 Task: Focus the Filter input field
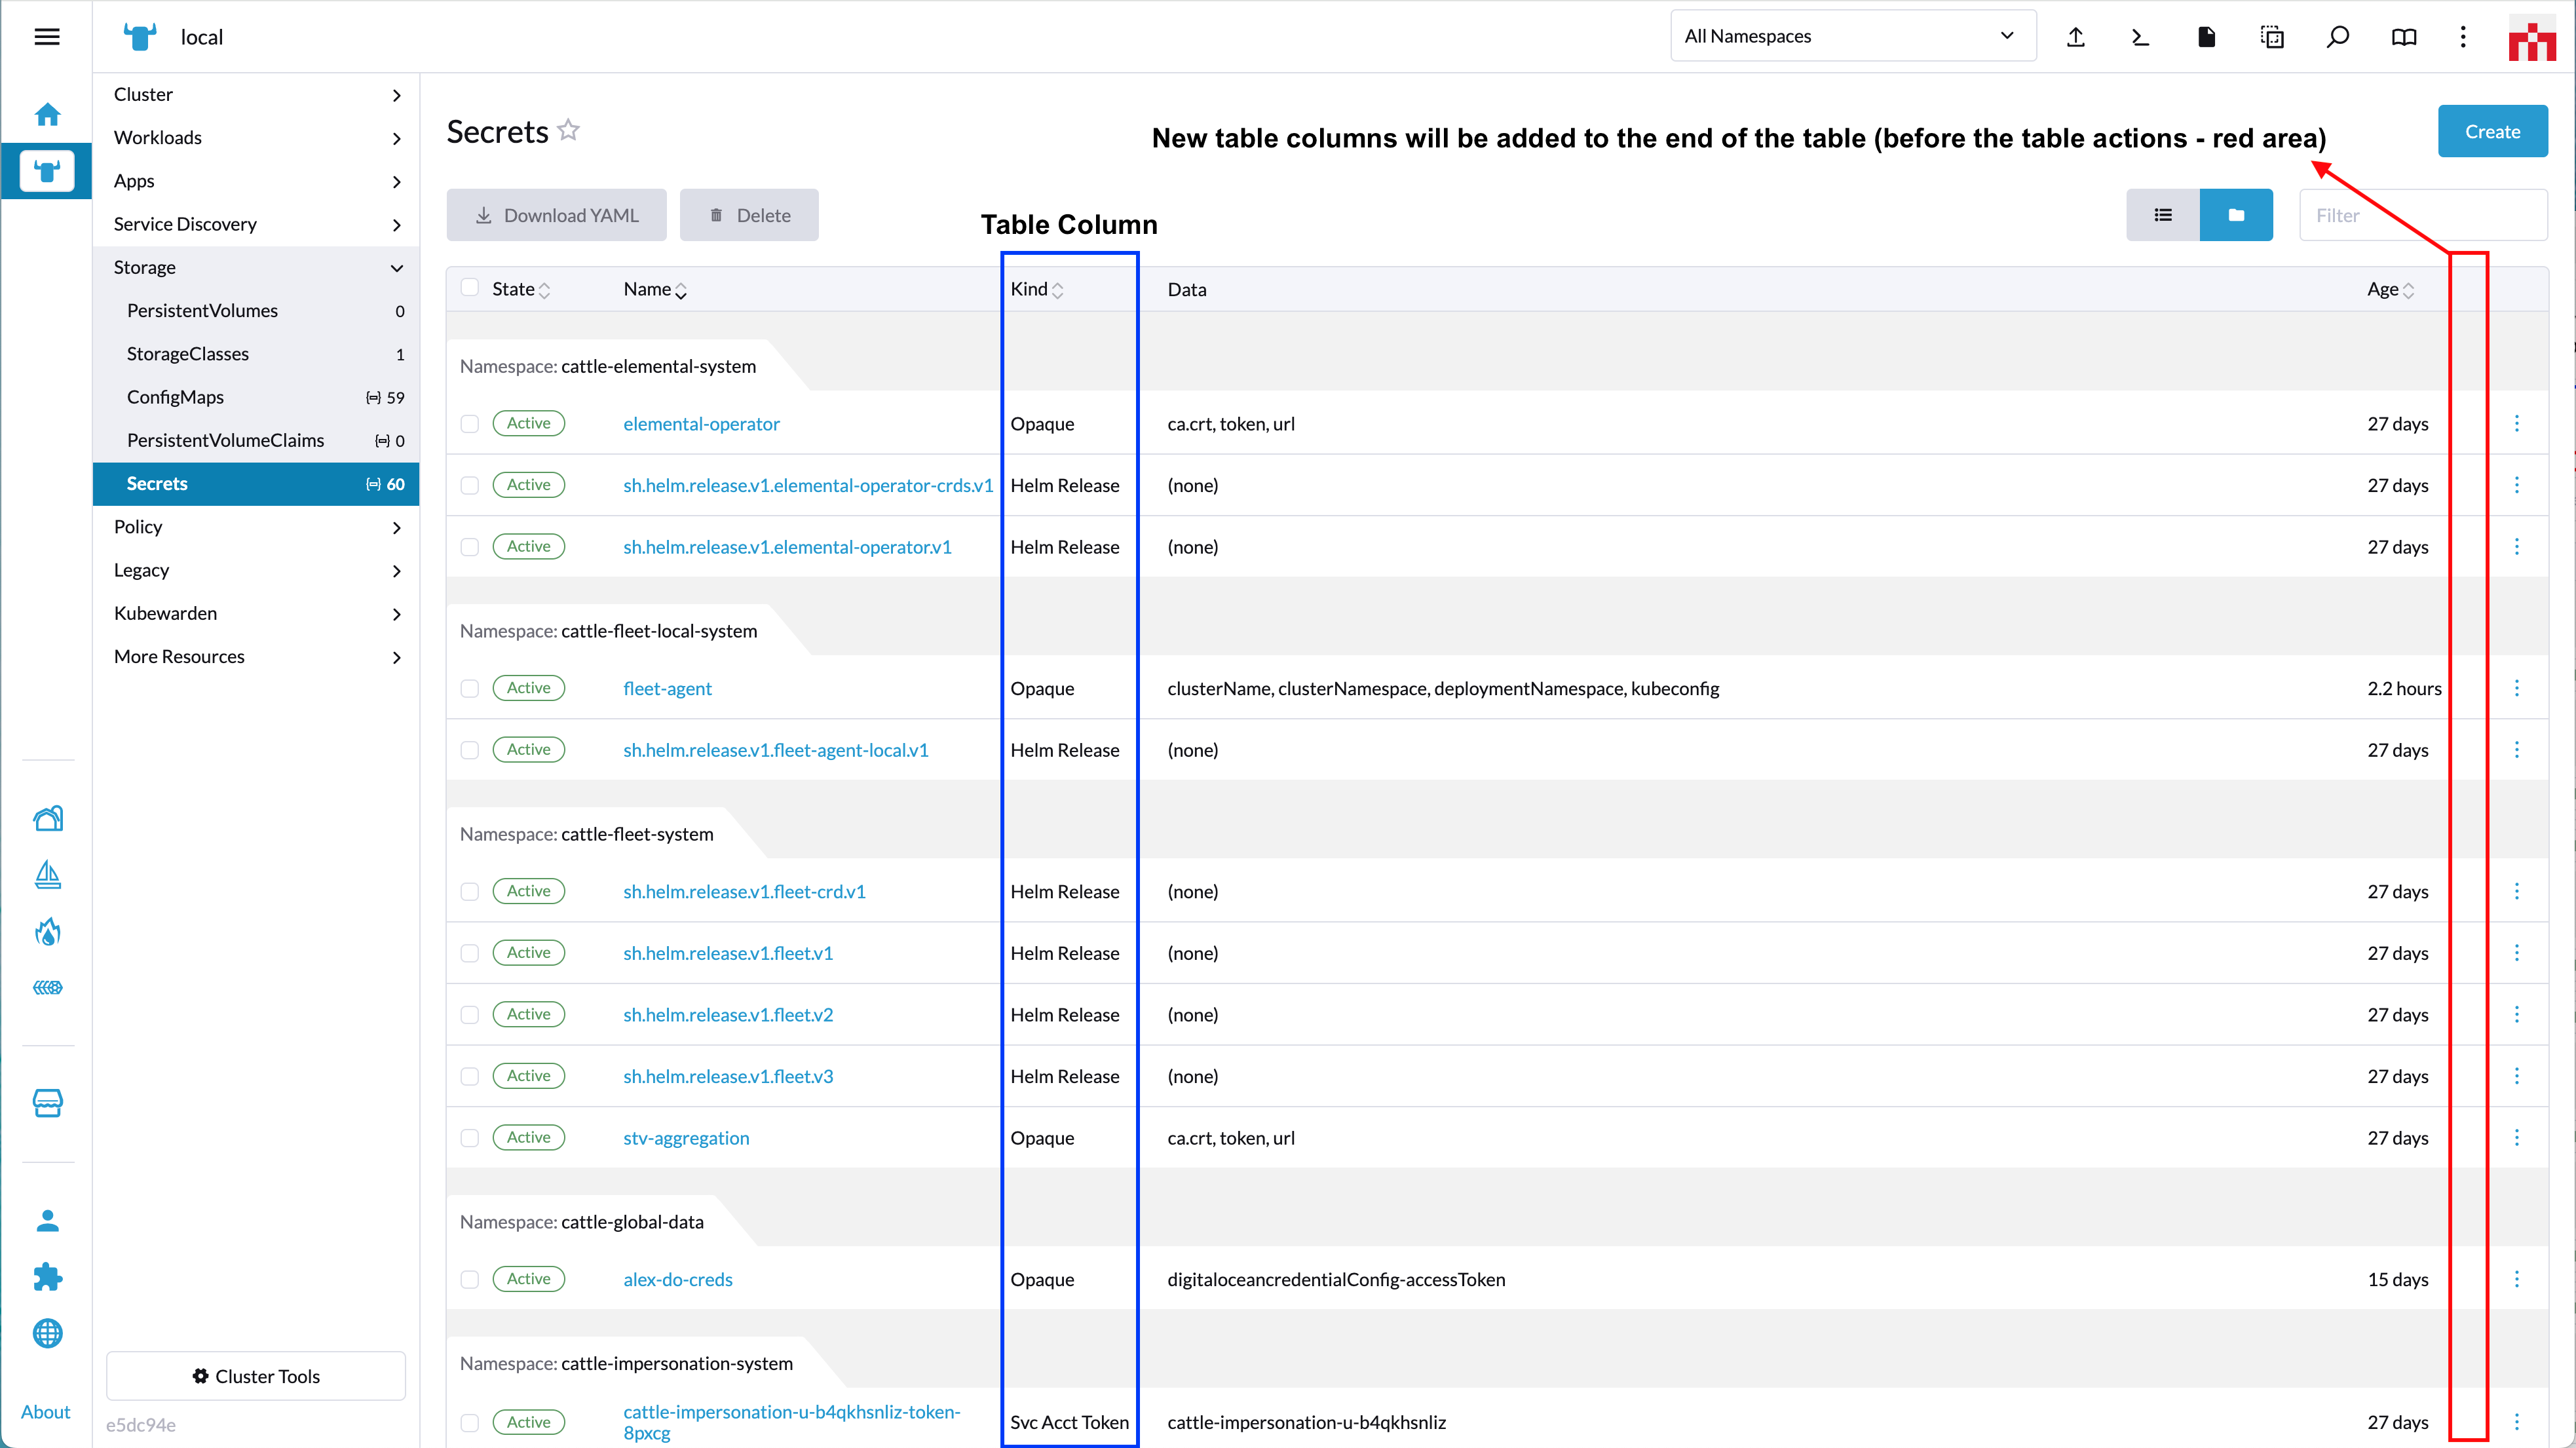[x=2423, y=215]
